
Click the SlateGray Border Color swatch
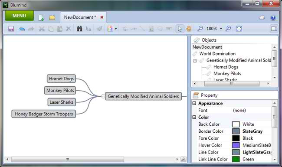(x=236, y=131)
